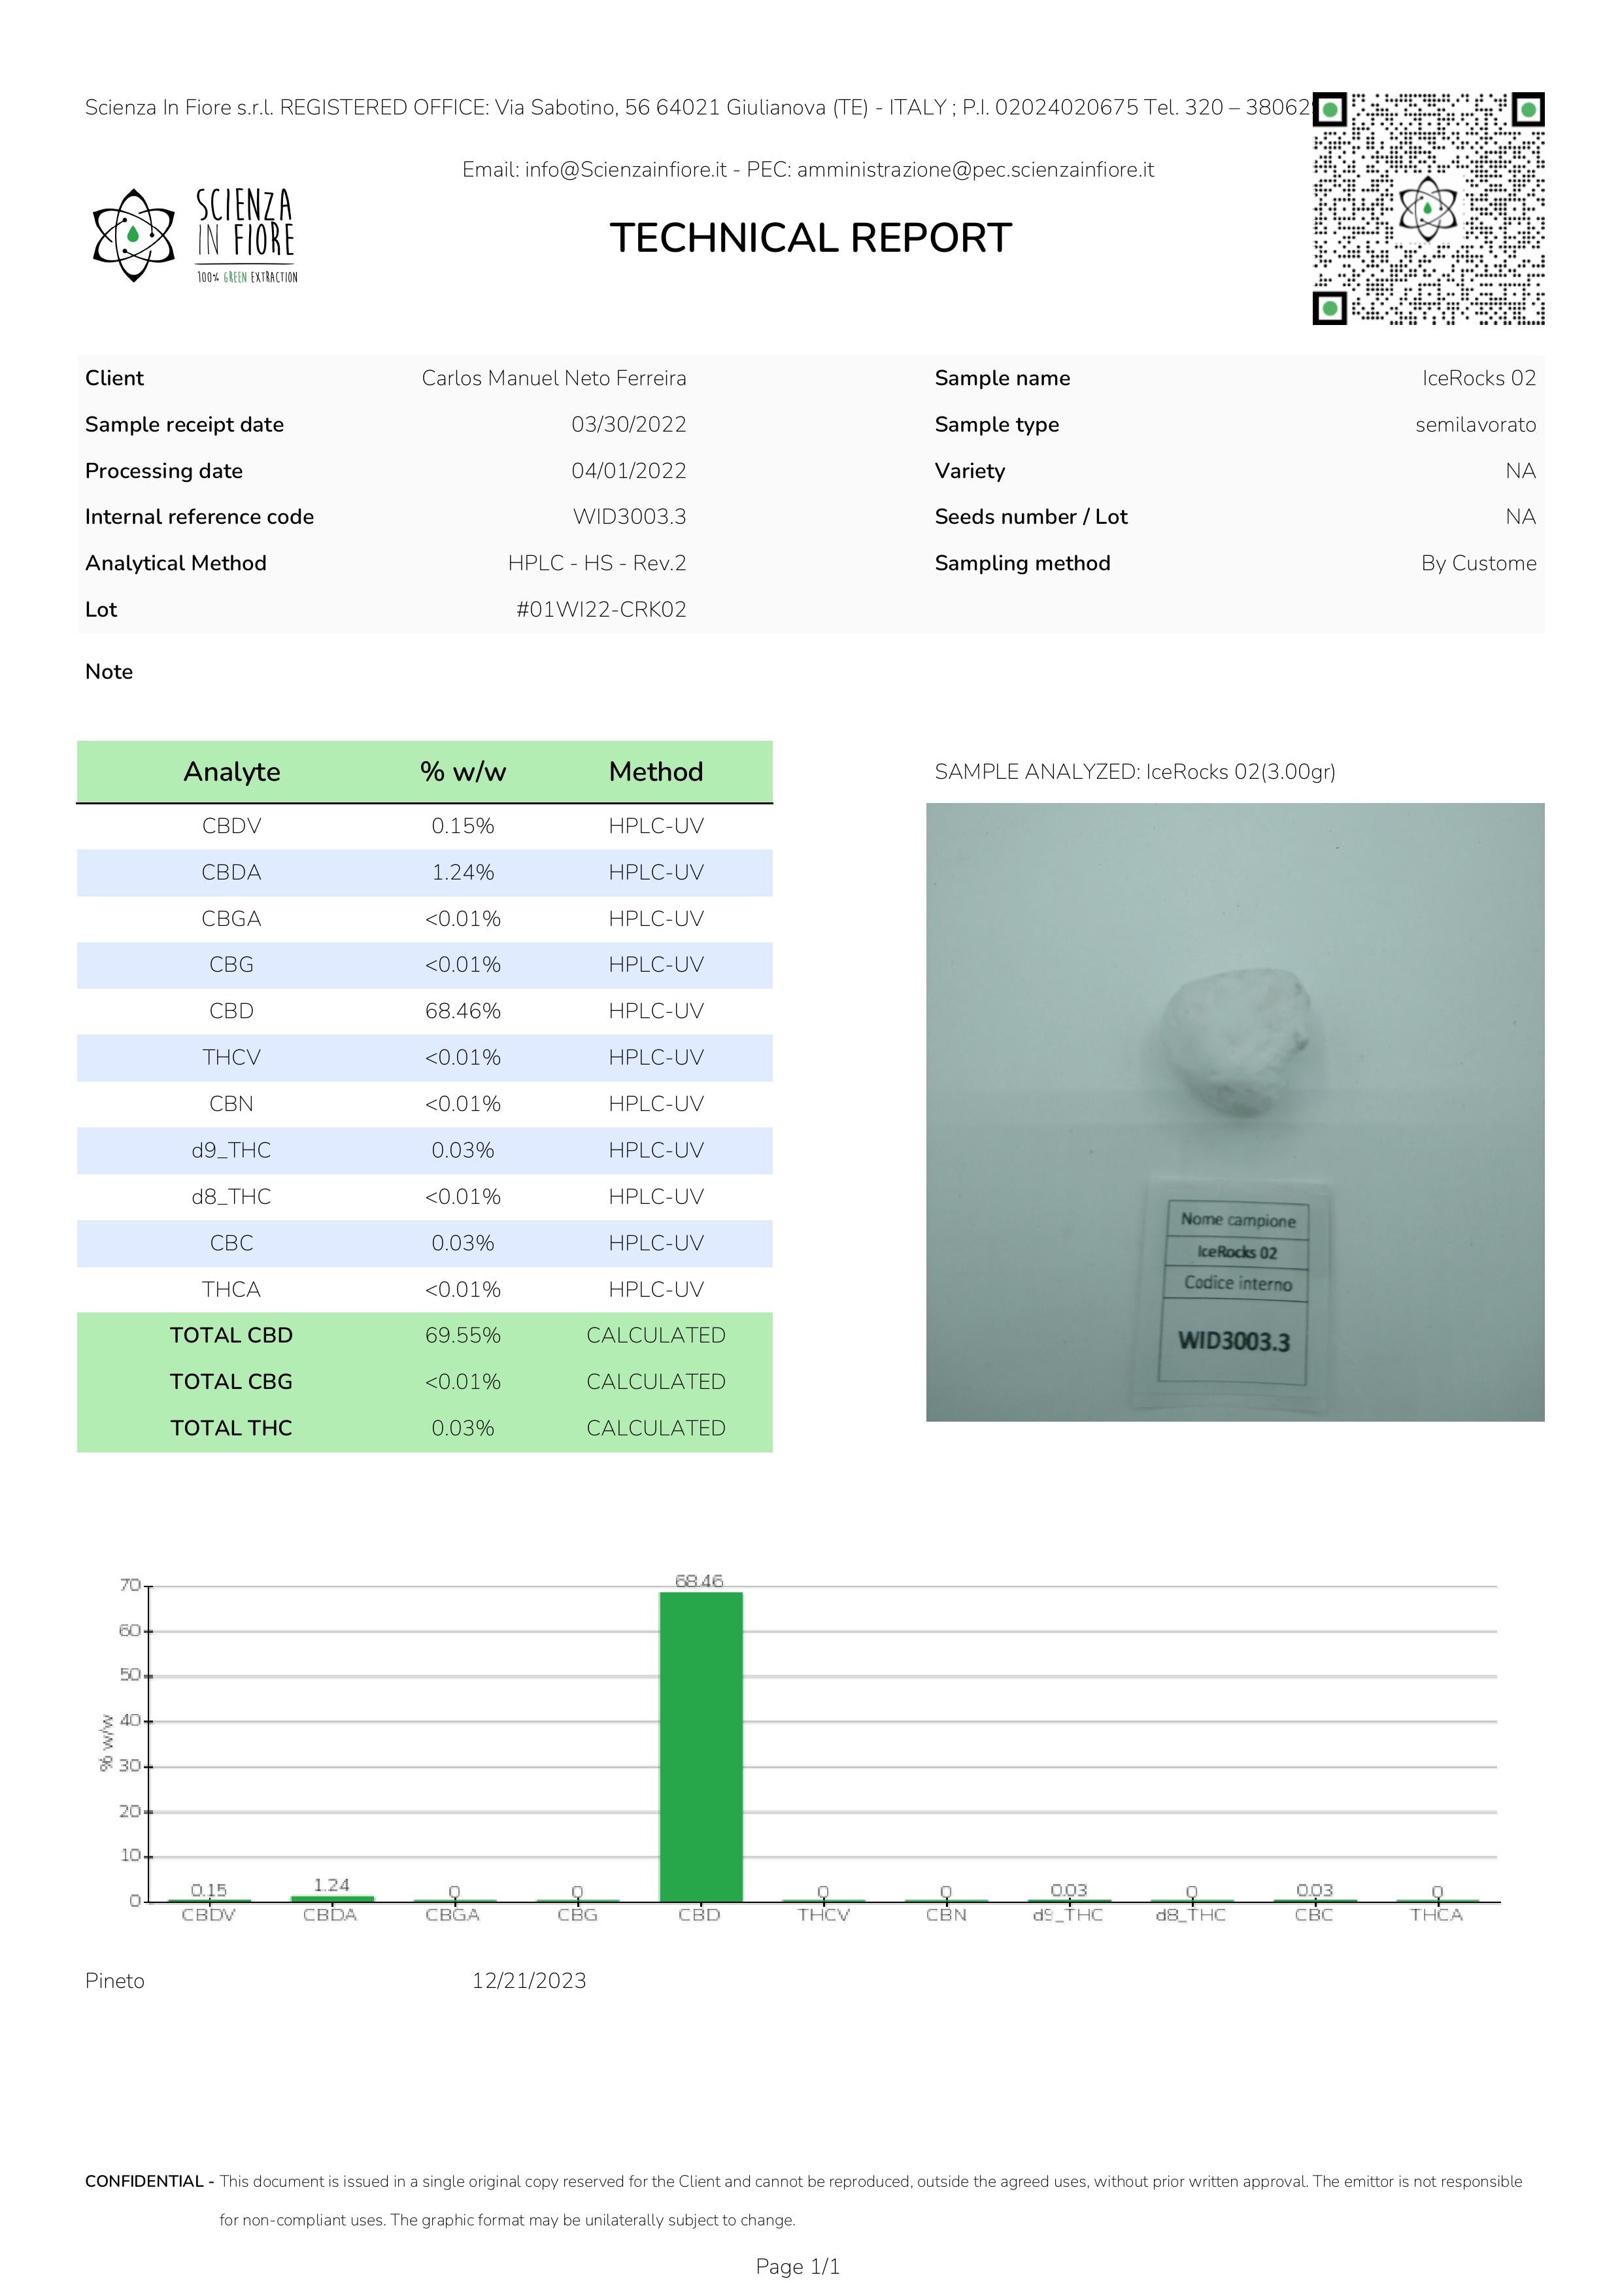Image resolution: width=1622 pixels, height=2294 pixels.
Task: Click the % w/w column header
Action: (462, 772)
